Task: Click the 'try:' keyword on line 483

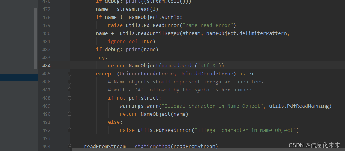Action: pos(102,58)
